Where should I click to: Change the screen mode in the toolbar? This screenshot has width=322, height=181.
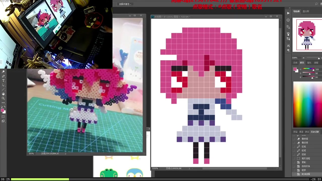[3, 121]
